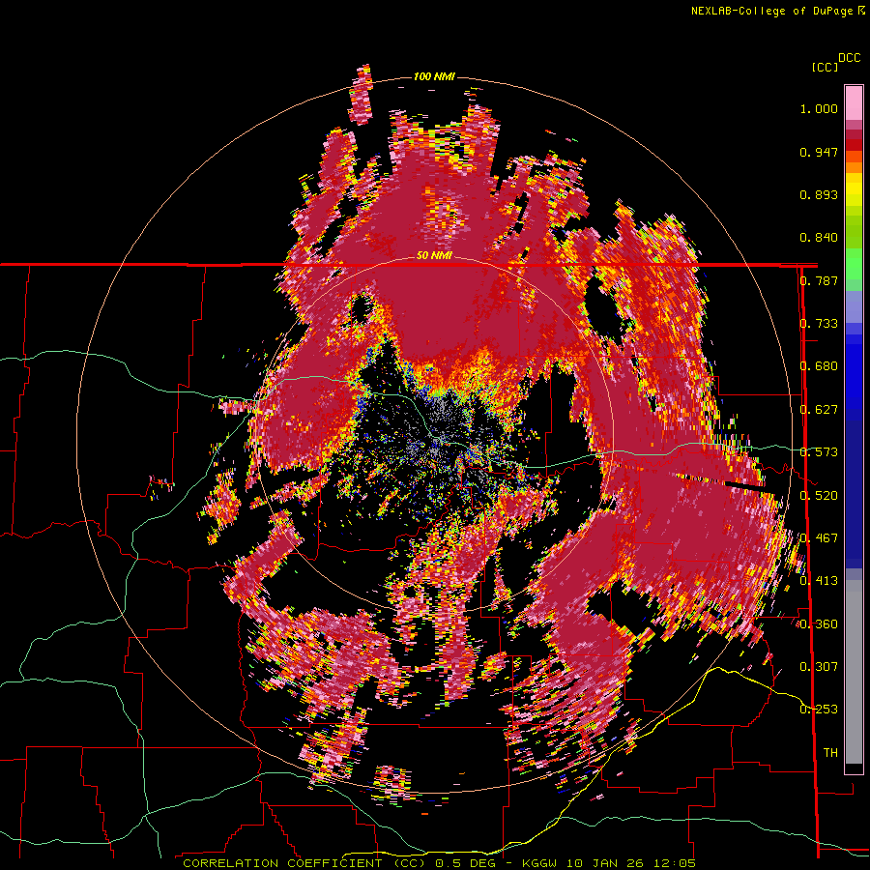Click the 100 NMI range ring label
This screenshot has width=870, height=870.
tap(434, 76)
